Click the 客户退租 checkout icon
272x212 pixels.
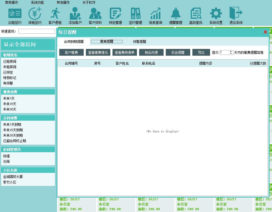pyautogui.click(x=55, y=14)
